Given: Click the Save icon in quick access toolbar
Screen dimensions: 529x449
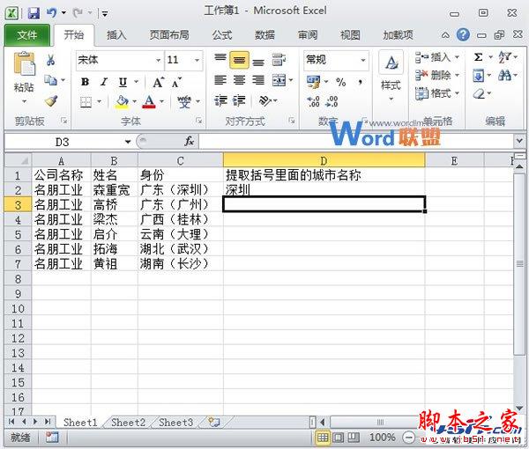Looking at the screenshot, I should (x=34, y=13).
